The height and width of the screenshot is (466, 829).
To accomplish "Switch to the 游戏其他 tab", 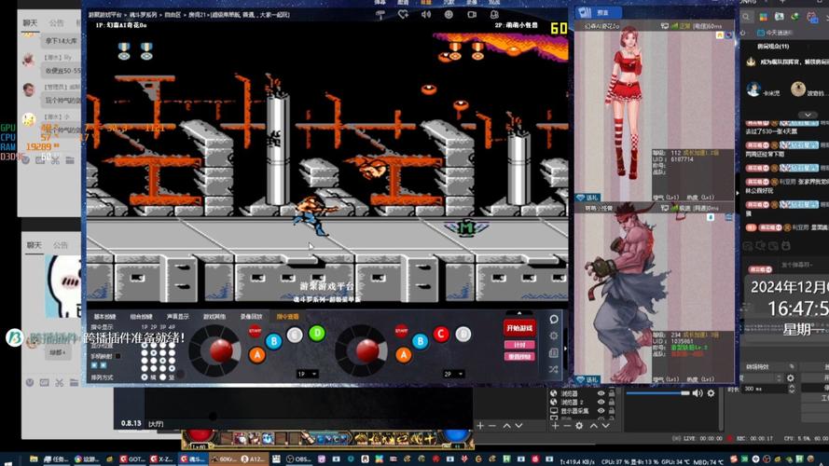I will click(x=214, y=317).
